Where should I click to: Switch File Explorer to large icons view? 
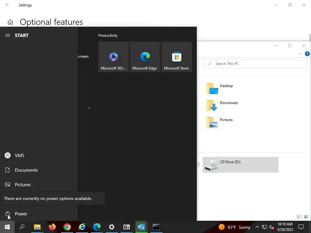(306, 217)
